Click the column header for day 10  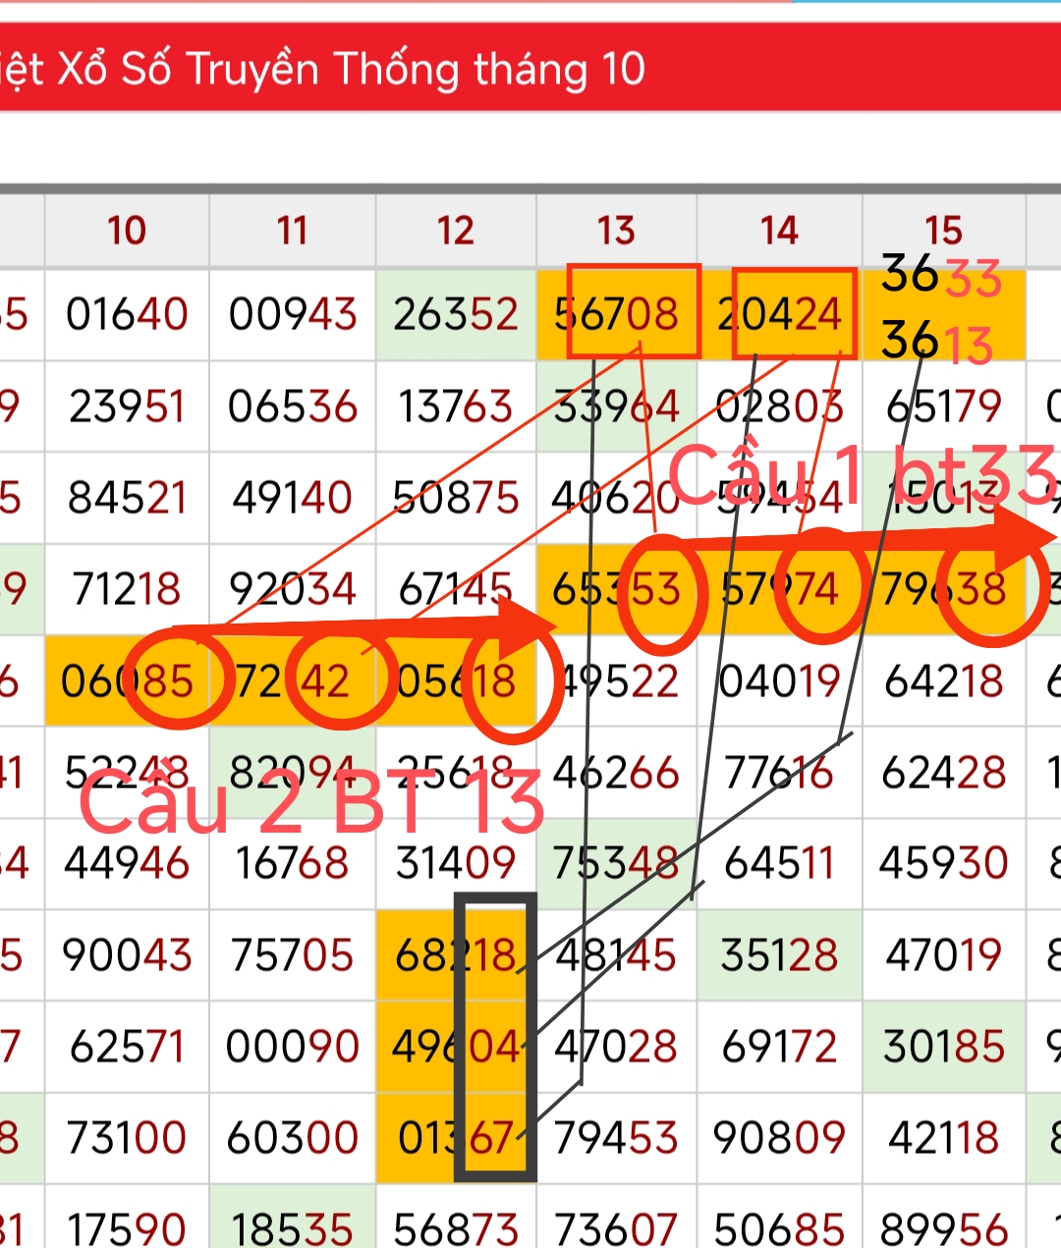(127, 231)
